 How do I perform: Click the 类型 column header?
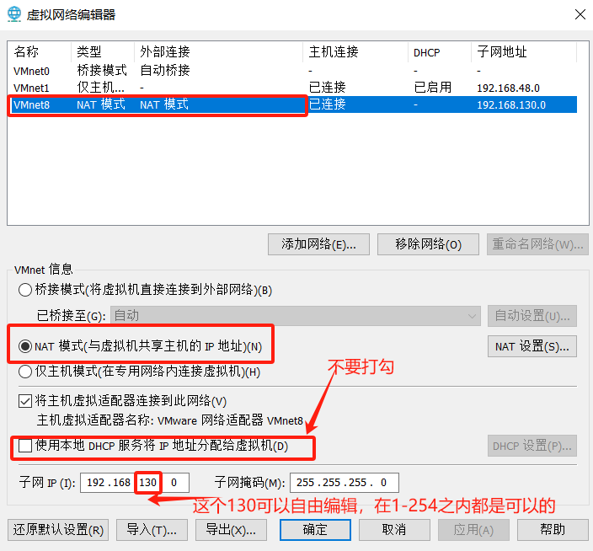[103, 51]
